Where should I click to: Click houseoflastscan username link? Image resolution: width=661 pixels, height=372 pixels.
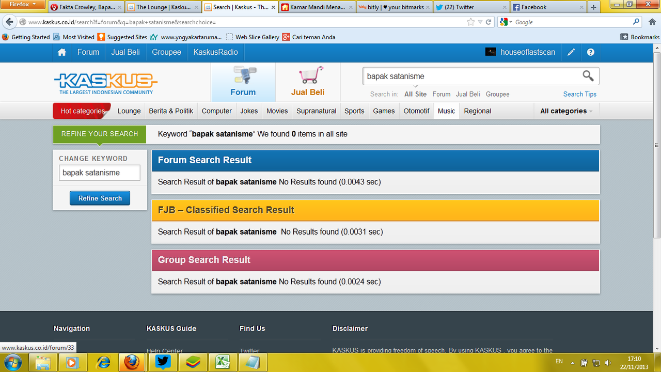(x=528, y=52)
